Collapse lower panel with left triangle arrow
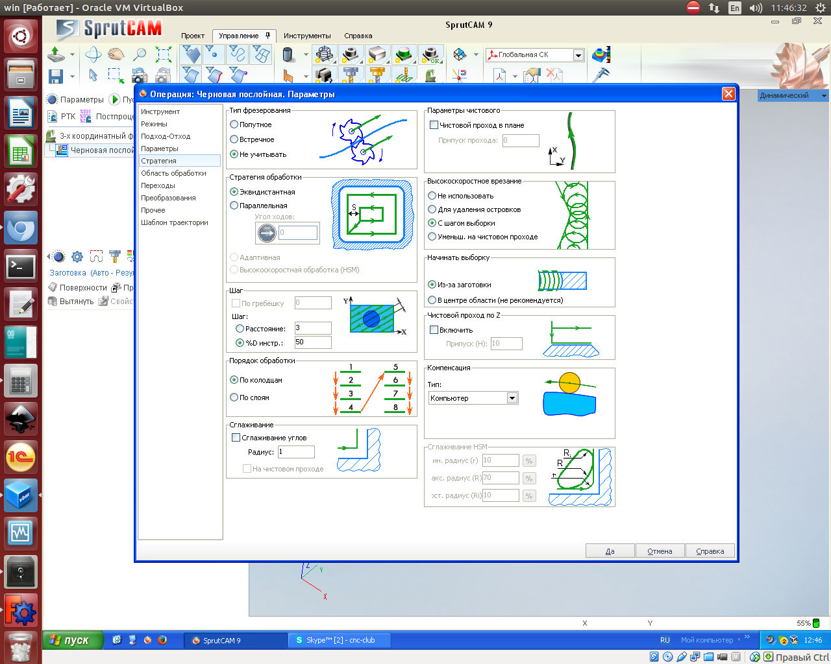The height and width of the screenshot is (664, 831). pyautogui.click(x=47, y=257)
